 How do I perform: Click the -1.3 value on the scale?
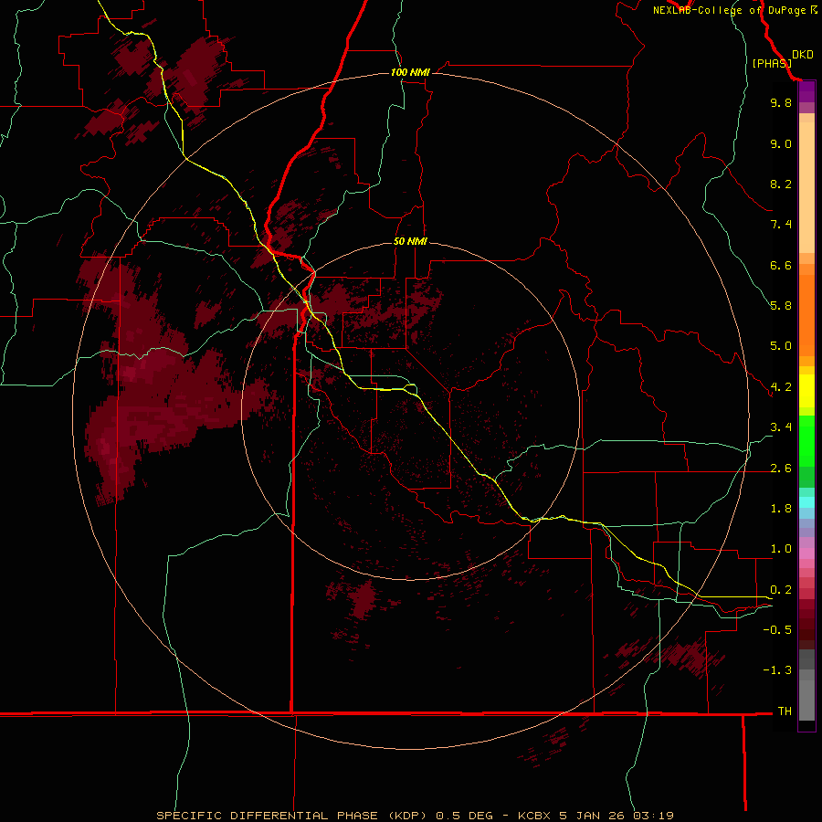coord(777,670)
